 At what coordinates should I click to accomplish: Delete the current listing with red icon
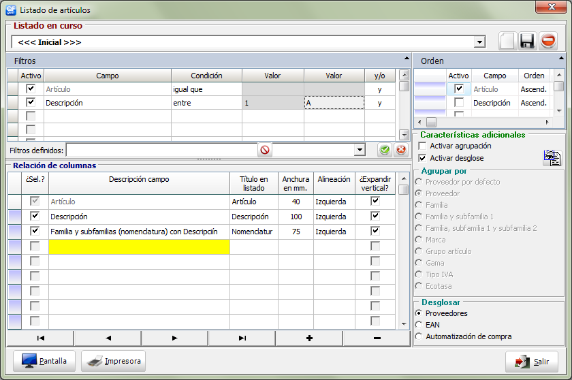coord(548,40)
